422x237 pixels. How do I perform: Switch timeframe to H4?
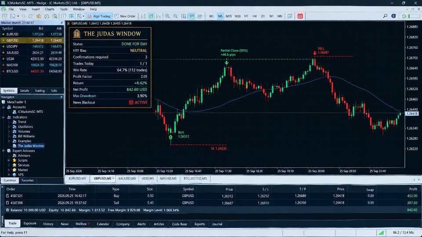255,16
